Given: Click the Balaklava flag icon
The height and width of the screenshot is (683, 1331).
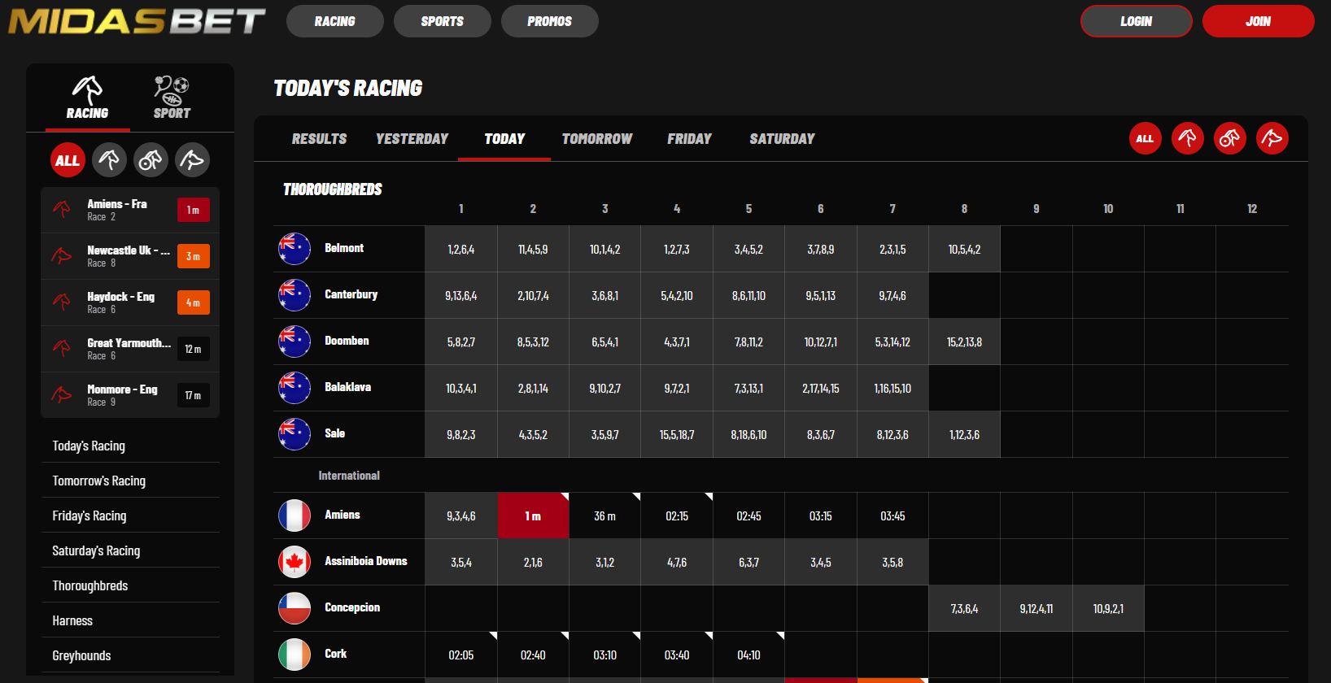Looking at the screenshot, I should click(x=295, y=388).
